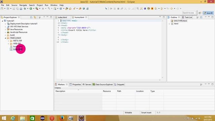
Task: Click the Run Last Tool icon
Action: [x=37, y=9]
